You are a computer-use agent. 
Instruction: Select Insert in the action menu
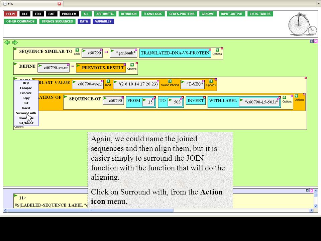tap(26, 108)
